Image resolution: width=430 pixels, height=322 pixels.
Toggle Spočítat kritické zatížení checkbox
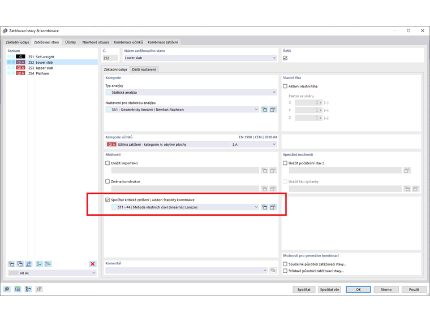[107, 200]
